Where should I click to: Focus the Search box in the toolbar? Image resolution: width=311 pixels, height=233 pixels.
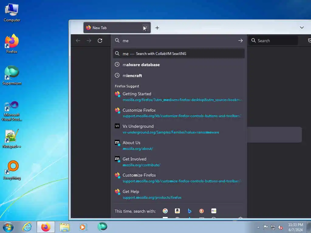pyautogui.click(x=273, y=41)
